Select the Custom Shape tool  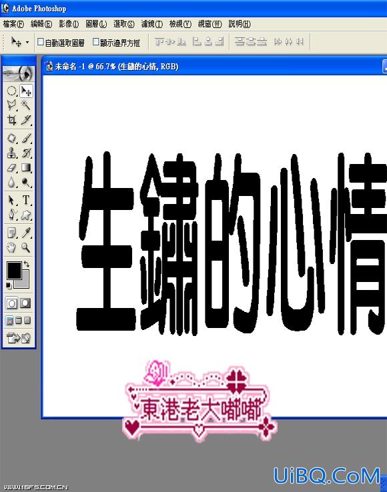point(26,215)
